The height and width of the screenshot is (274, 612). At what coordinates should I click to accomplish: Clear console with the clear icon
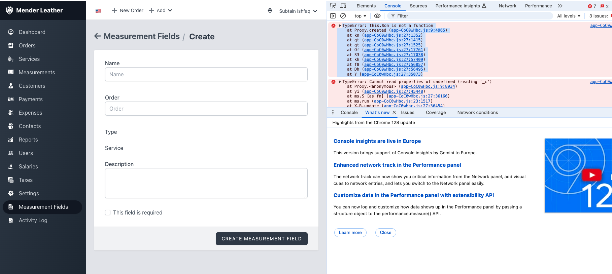click(x=343, y=16)
